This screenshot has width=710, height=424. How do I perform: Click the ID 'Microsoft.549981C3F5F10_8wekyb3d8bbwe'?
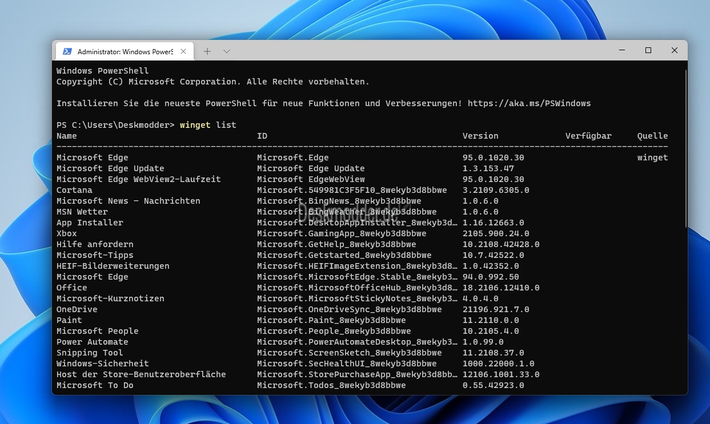352,190
